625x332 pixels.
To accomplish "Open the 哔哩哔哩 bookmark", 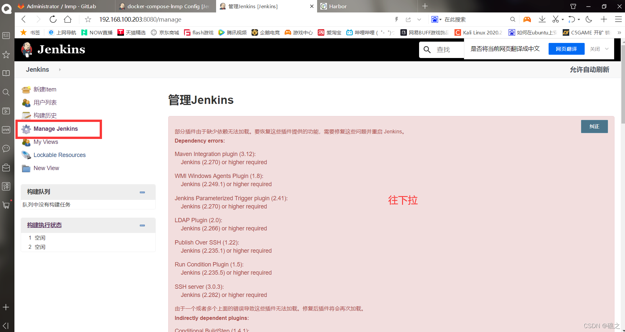I will click(x=370, y=32).
